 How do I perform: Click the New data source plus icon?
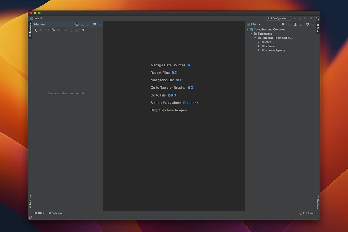coord(36,30)
